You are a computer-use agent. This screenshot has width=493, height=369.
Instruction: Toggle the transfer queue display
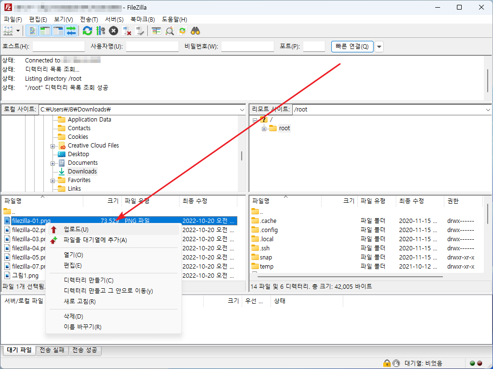tap(71, 31)
